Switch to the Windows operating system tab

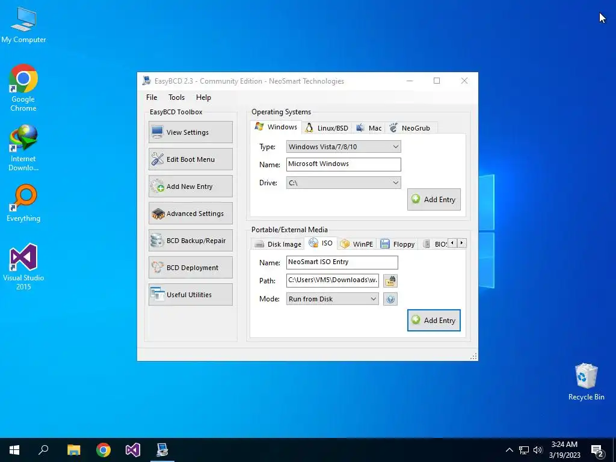pyautogui.click(x=276, y=127)
